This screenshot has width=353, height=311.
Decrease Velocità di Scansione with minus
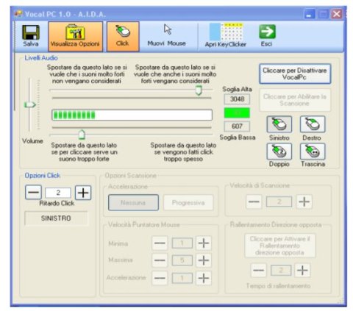click(254, 202)
